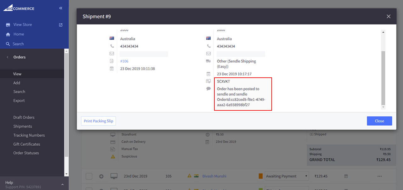Open store via external link icon
This screenshot has height=190, width=403.
(x=61, y=25)
